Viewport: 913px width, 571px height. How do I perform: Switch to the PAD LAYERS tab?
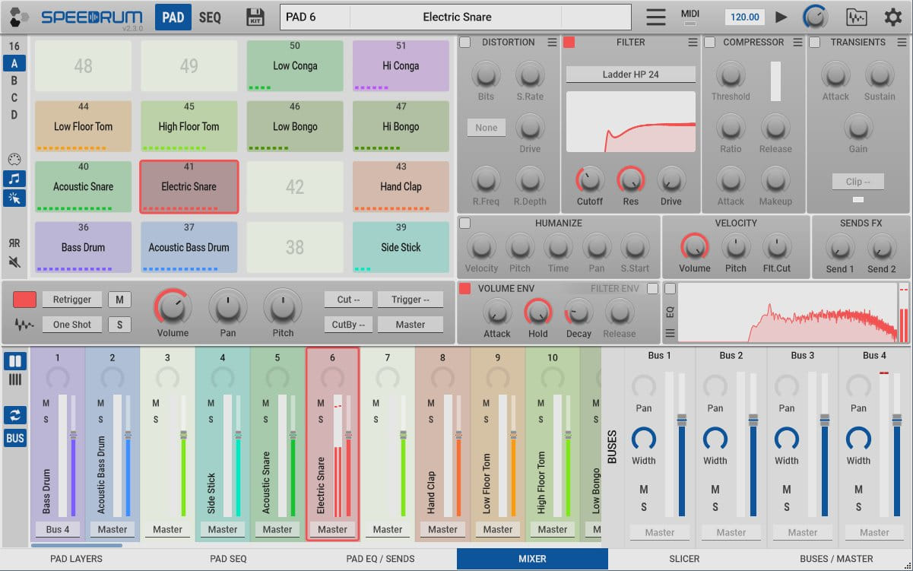[x=76, y=559]
